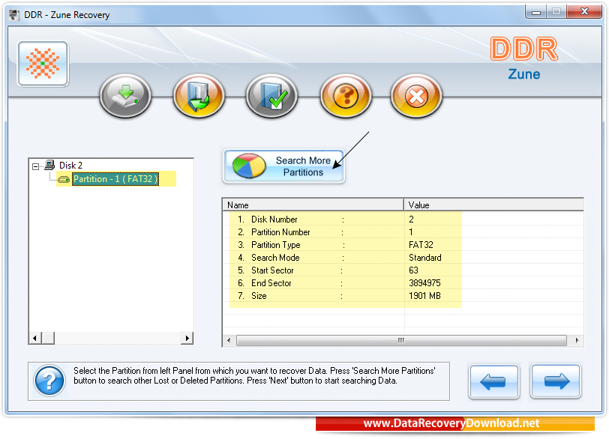Click the FAT32 value cell
This screenshot has height=439, width=609.
(421, 245)
